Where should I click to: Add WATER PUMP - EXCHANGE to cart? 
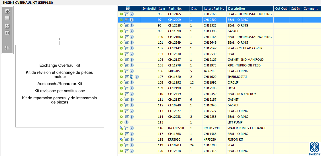pos(126,128)
